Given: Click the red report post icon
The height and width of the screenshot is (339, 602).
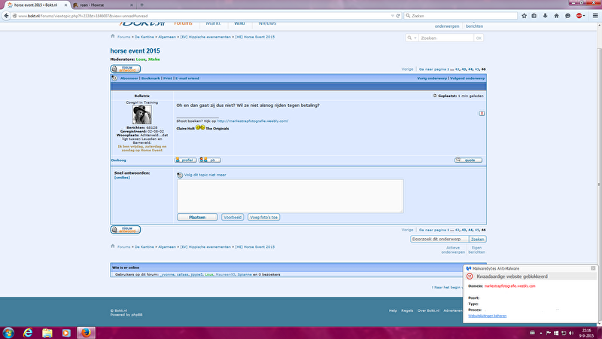Looking at the screenshot, I should tap(482, 113).
